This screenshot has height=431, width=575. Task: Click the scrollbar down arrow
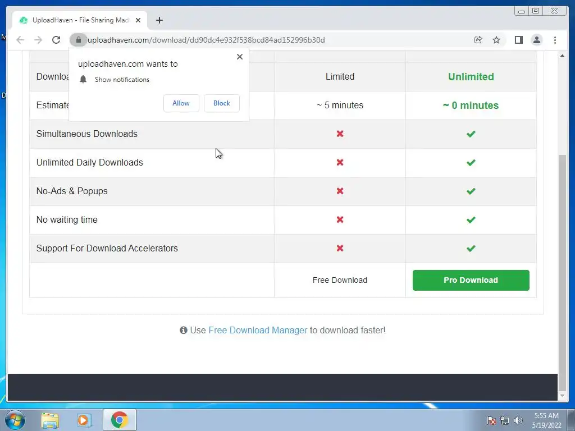pos(562,396)
